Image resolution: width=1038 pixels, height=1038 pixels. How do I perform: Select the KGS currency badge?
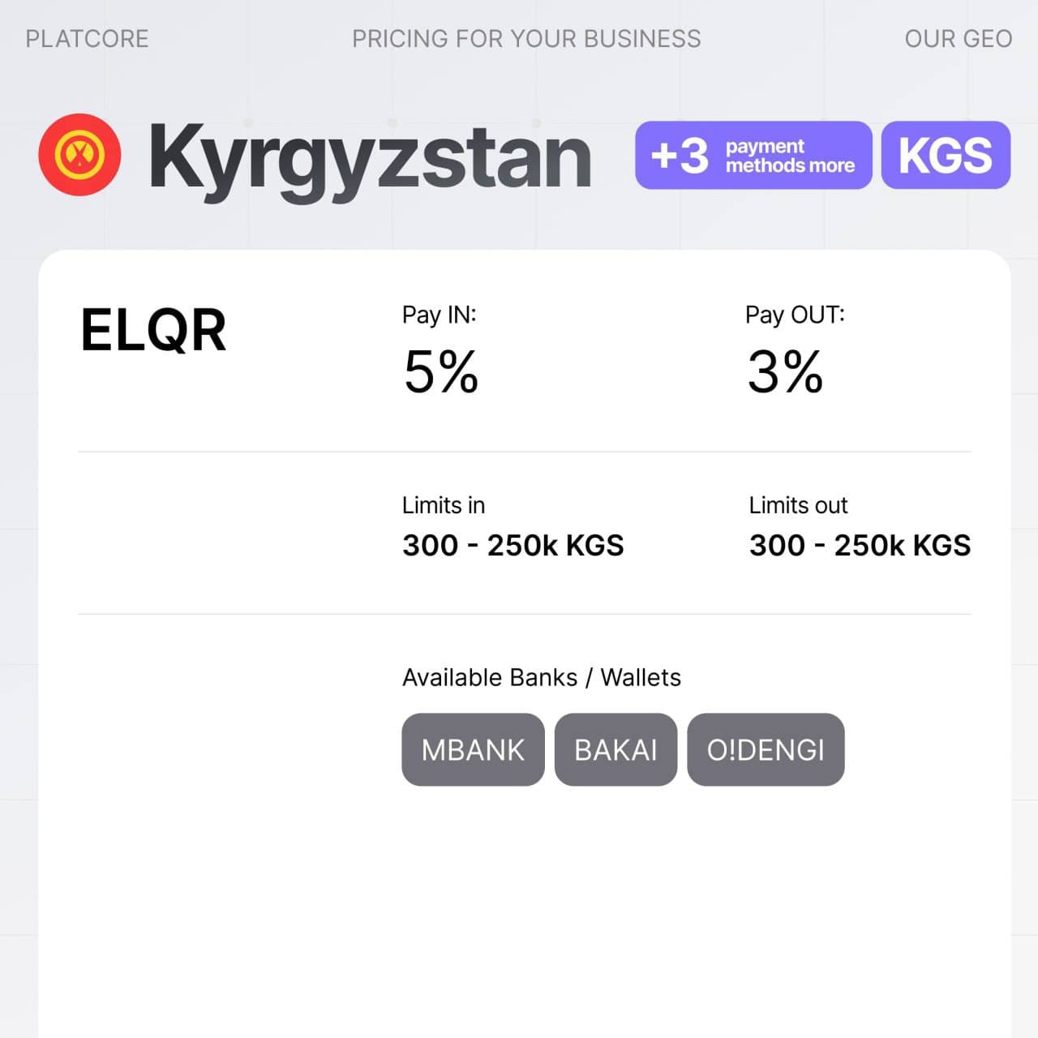[946, 155]
